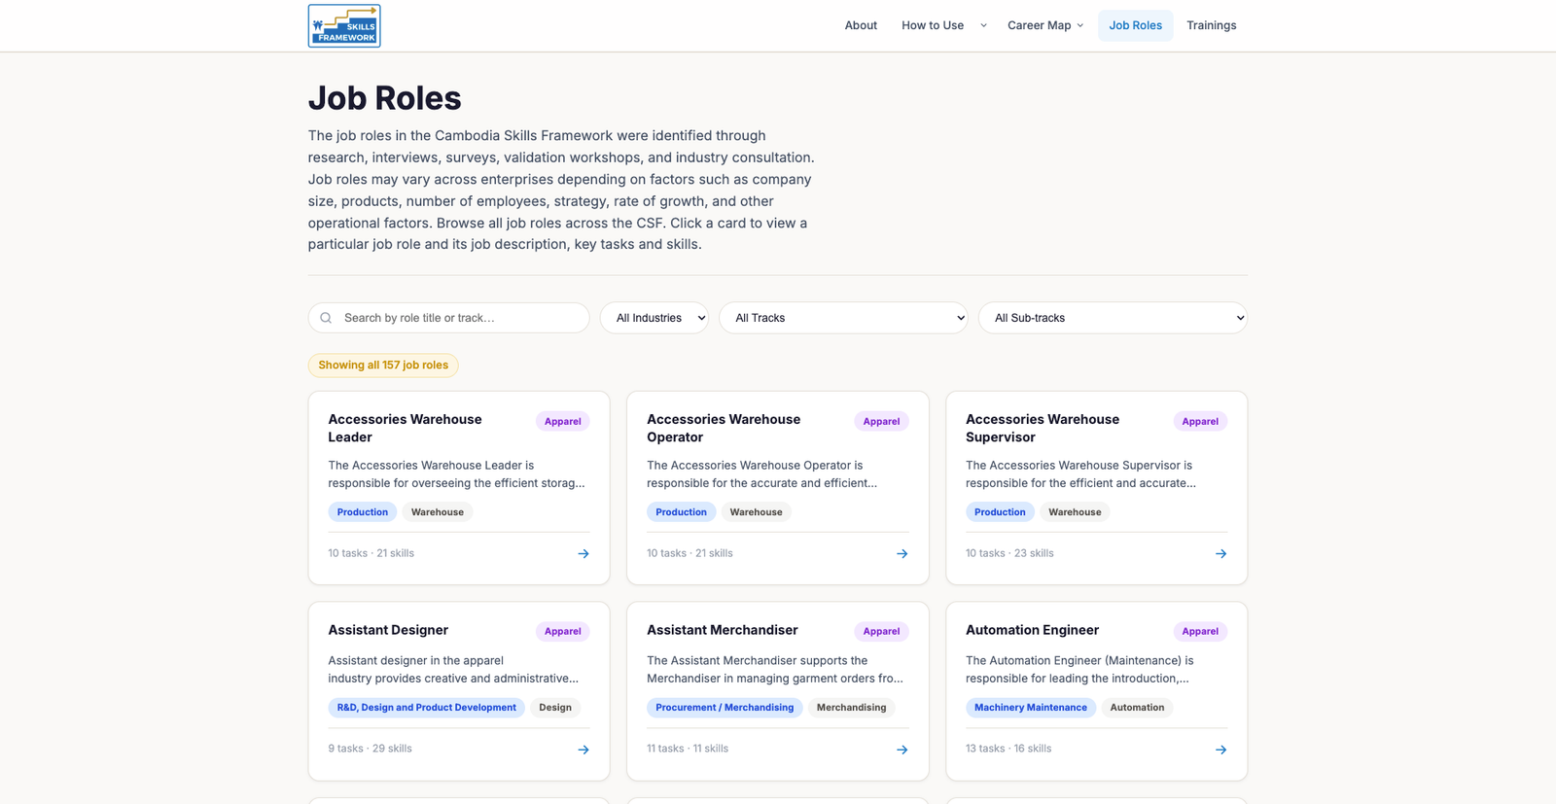Open the All Industries dropdown
Viewport: 1556px width, 804px height.
[x=654, y=318]
